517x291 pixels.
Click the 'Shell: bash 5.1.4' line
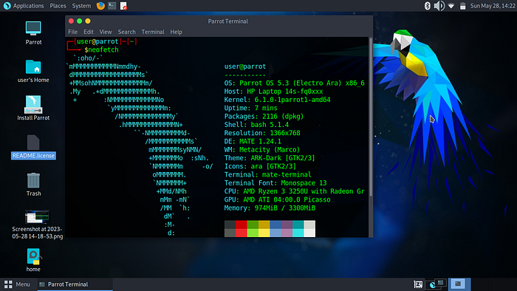pos(256,125)
